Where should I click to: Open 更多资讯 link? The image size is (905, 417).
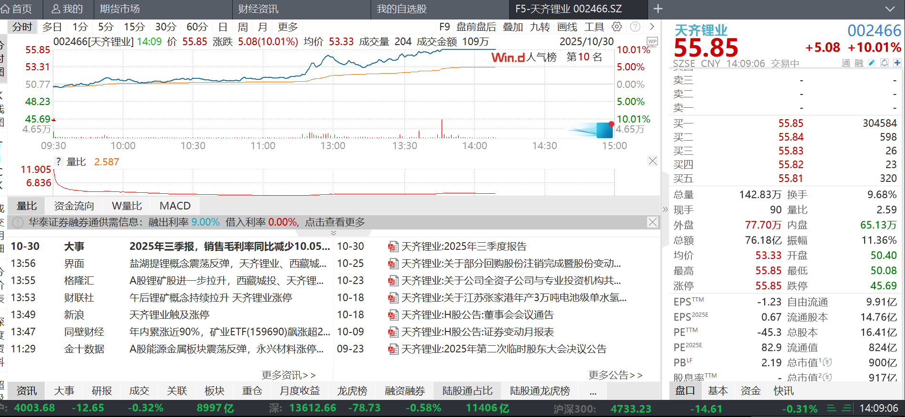pos(288,375)
